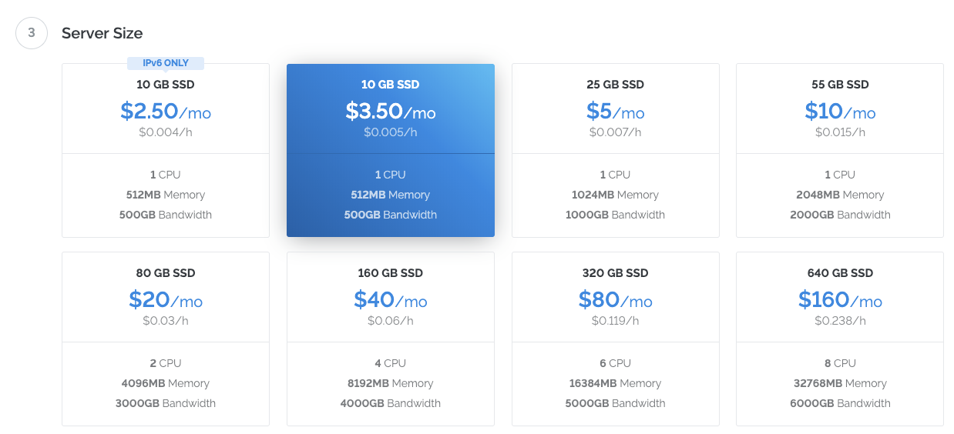Click the 32768MB Memory text
Screen dimensions: 954x434
(x=840, y=383)
